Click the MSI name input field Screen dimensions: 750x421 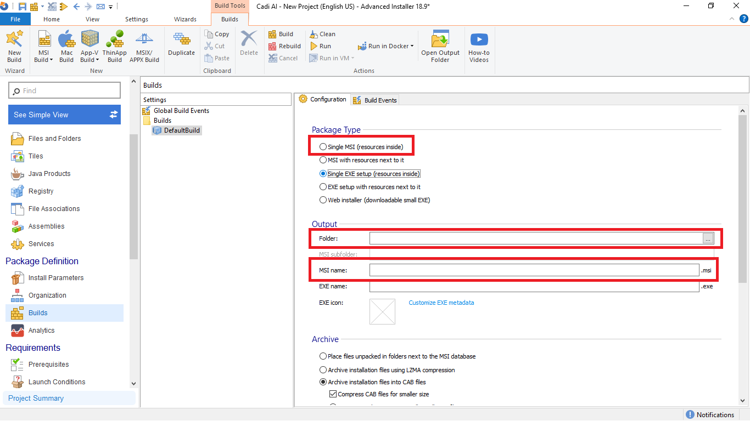pos(534,270)
